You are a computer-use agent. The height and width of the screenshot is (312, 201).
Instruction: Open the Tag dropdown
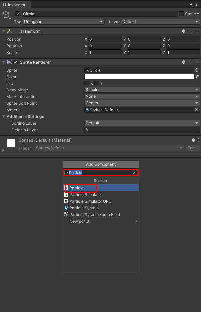pyautogui.click(x=64, y=22)
